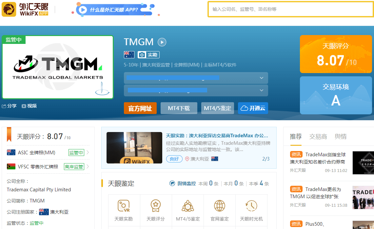The image size is (374, 229).
Task: Click the 离岸监管 tag on VFSC row
Action: (74, 166)
